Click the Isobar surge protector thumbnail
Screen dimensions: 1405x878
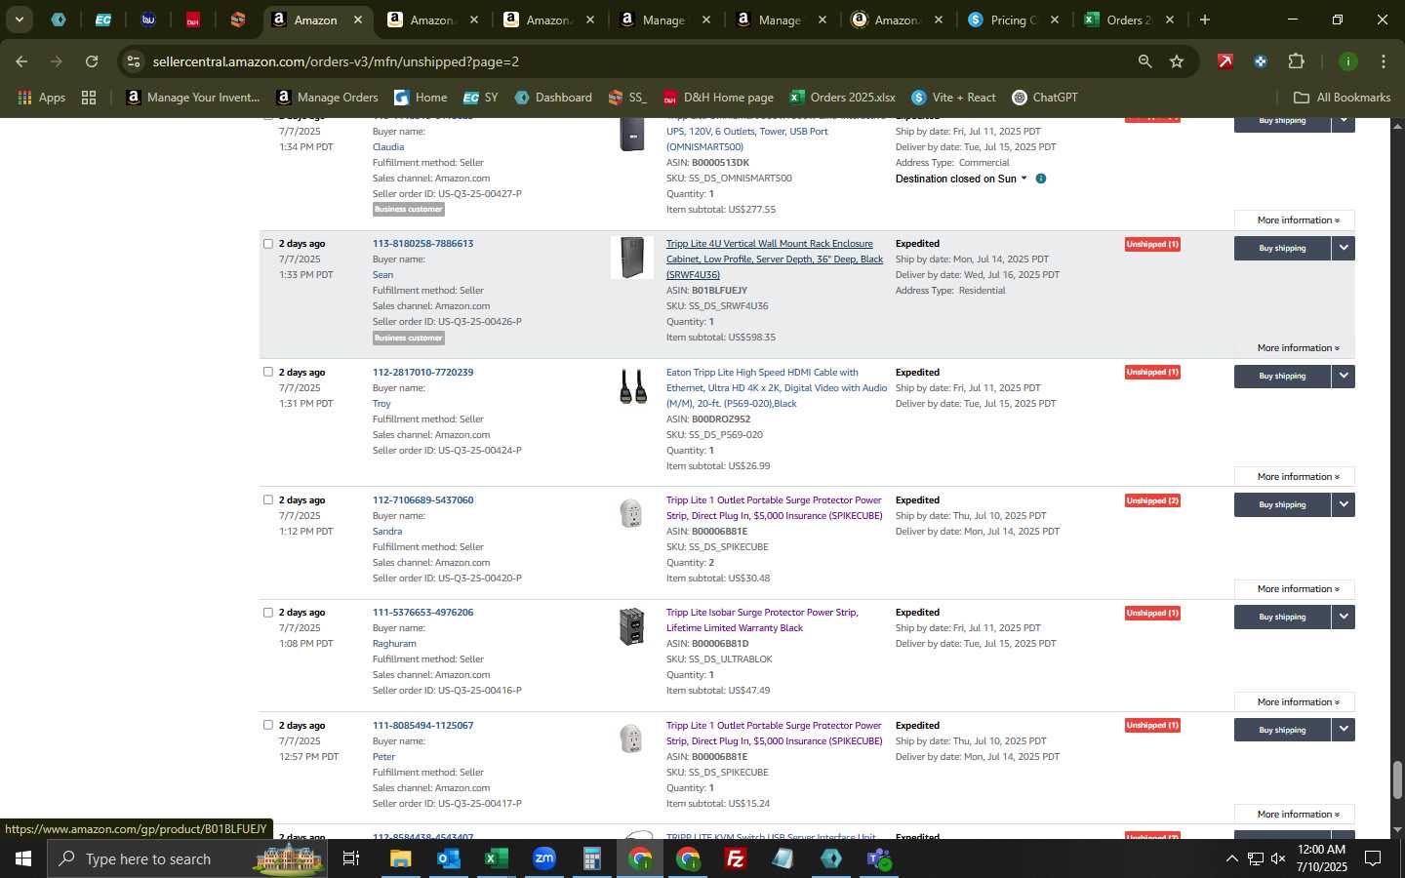click(632, 626)
